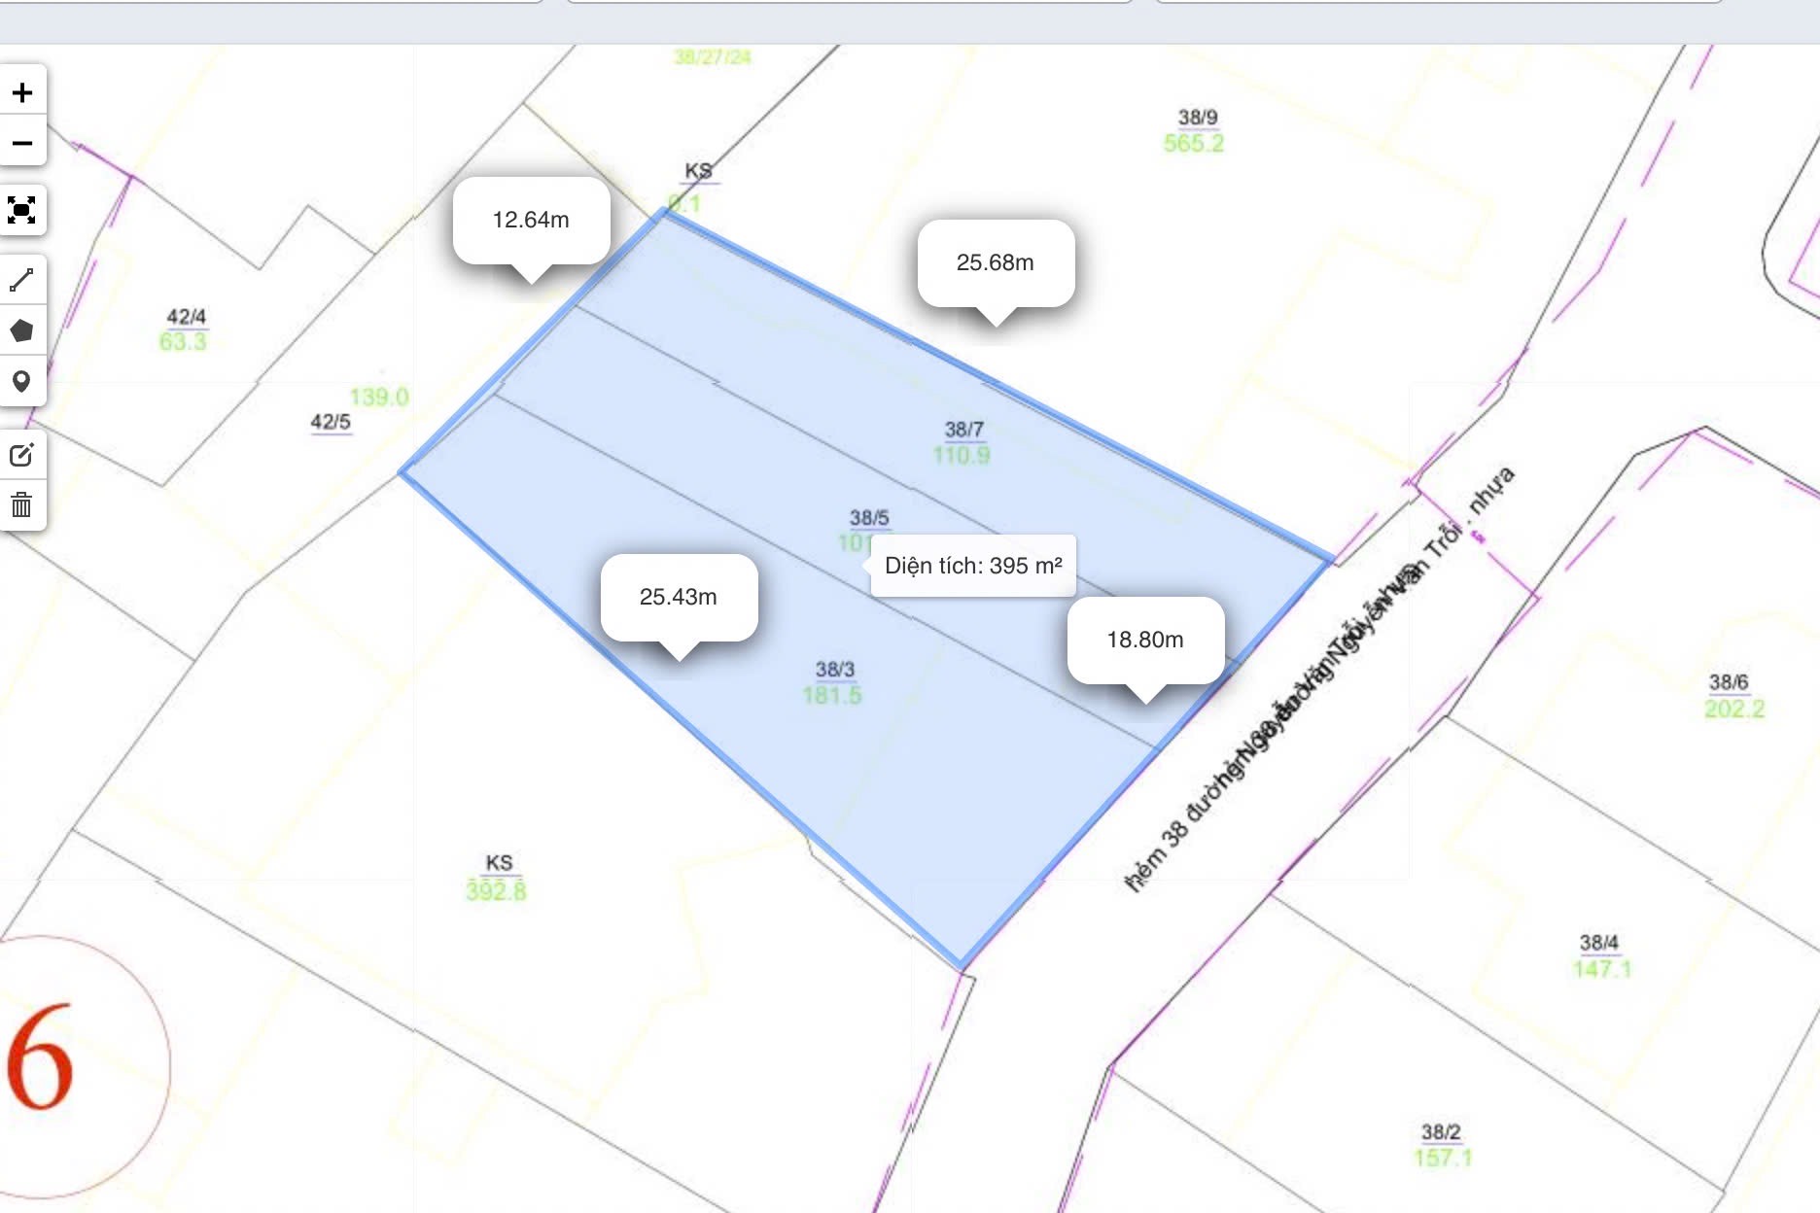This screenshot has height=1213, width=1820.
Task: Click parcel 38/6 labeled 202.2
Action: (x=1732, y=696)
